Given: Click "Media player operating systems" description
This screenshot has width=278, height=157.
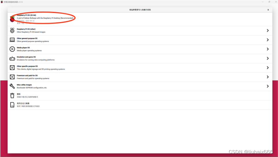Looking at the screenshot, I should click(x=29, y=50).
